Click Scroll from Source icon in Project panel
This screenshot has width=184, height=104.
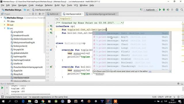pyautogui.click(x=33, y=14)
